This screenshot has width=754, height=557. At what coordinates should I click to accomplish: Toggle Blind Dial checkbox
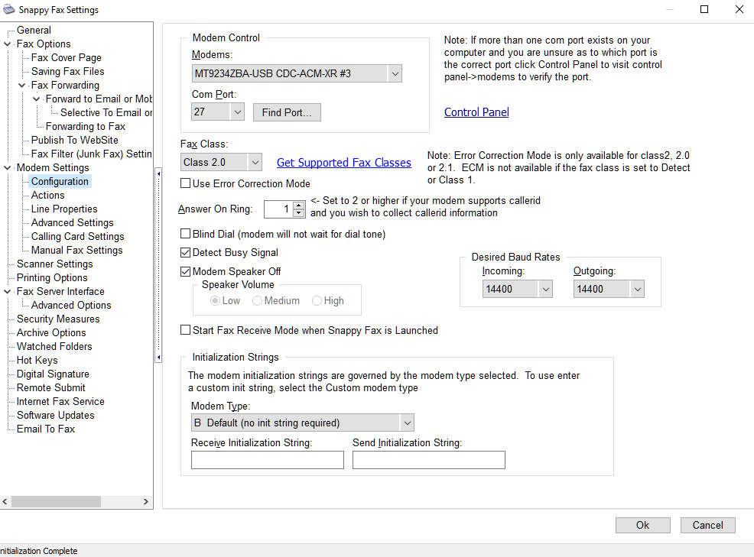click(185, 234)
